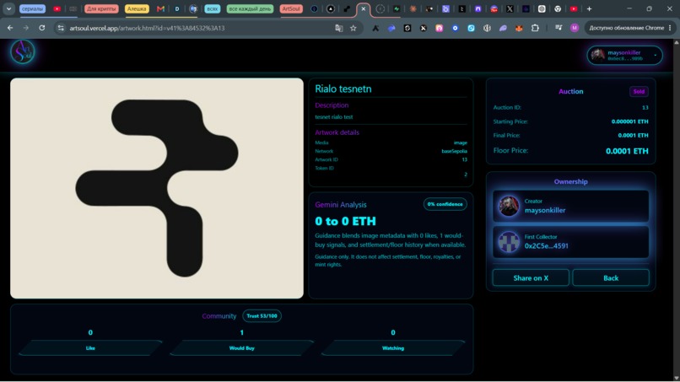Go back with the browser back arrow
680x382 pixels.
[10, 28]
